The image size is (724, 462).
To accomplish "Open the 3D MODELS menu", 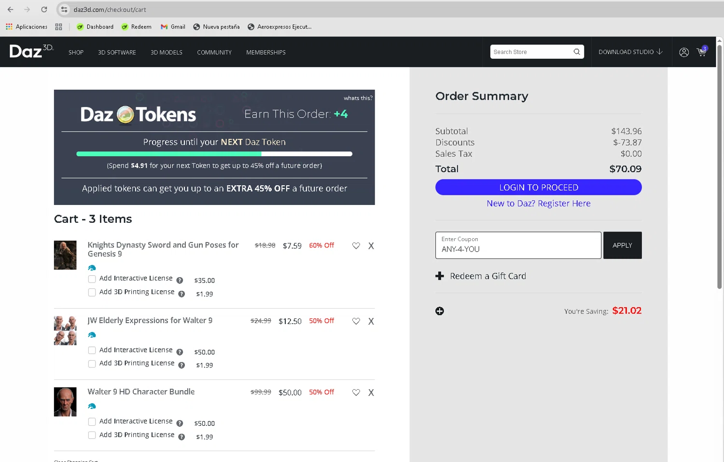I will [x=167, y=52].
